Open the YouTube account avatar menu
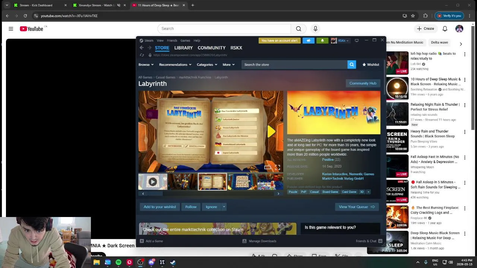Screen dimensions: 477x268 [x=459, y=29]
